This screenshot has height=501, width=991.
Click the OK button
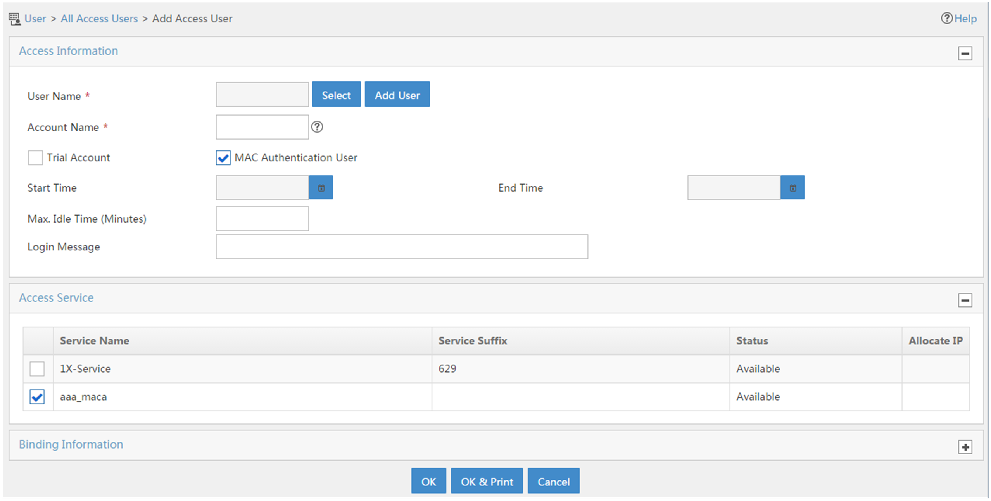click(x=428, y=481)
